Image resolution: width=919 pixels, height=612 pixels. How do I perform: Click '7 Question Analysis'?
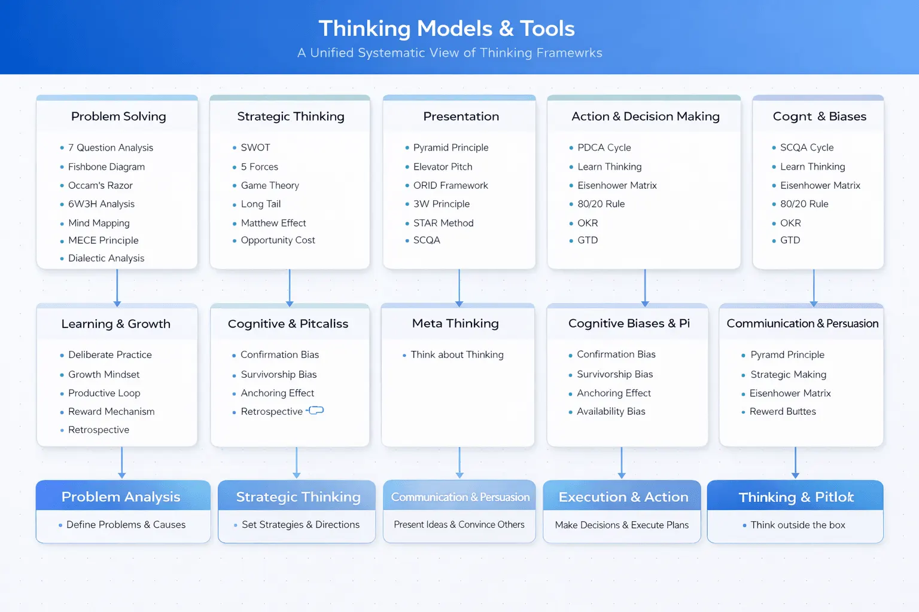point(111,148)
